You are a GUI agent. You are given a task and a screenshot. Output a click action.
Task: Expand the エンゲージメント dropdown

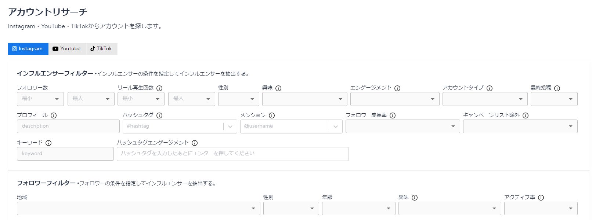[394, 99]
